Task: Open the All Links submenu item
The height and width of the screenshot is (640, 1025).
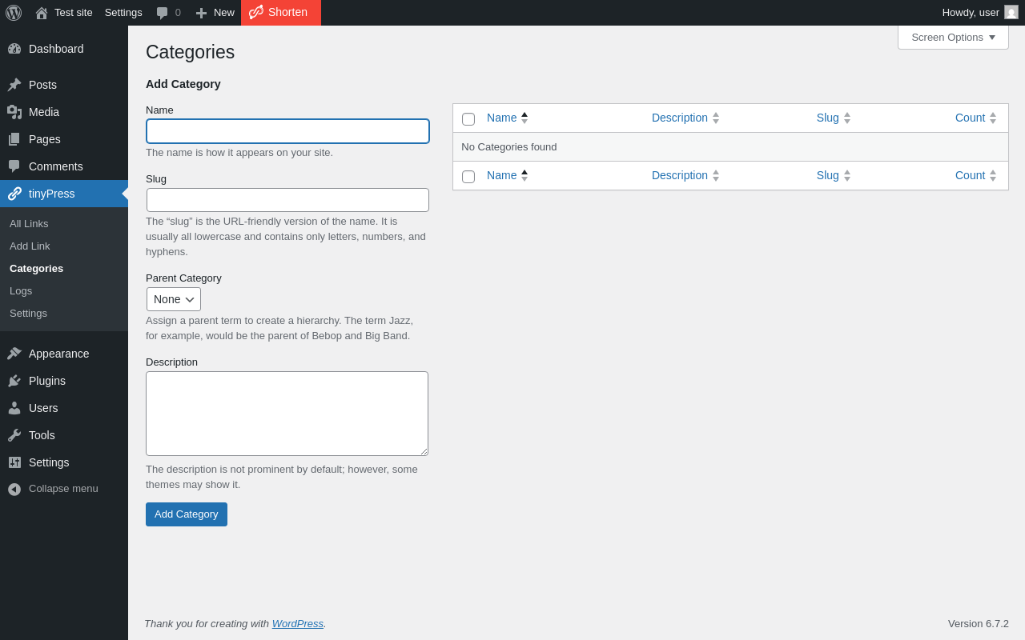Action: pyautogui.click(x=29, y=224)
